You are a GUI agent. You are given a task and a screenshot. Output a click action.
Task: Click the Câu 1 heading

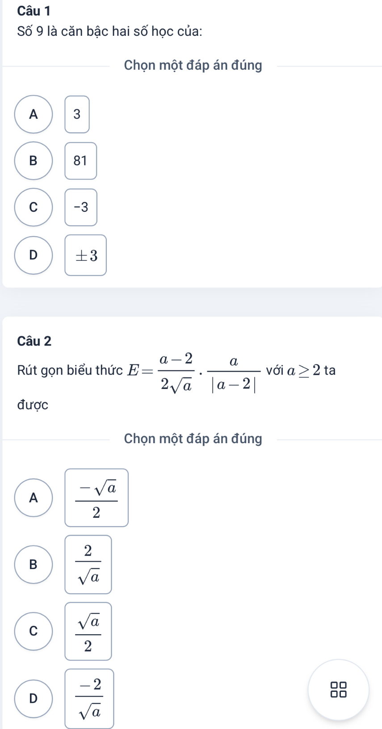34,10
